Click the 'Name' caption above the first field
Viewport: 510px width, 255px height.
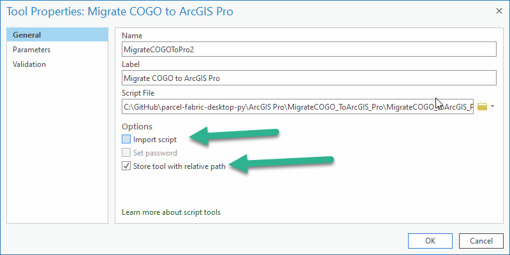(132, 36)
